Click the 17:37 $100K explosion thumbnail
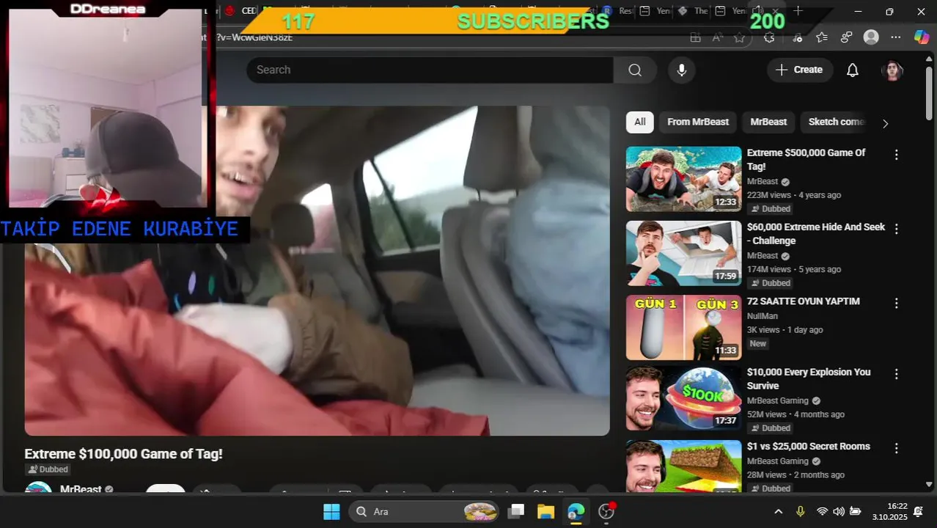 683,398
